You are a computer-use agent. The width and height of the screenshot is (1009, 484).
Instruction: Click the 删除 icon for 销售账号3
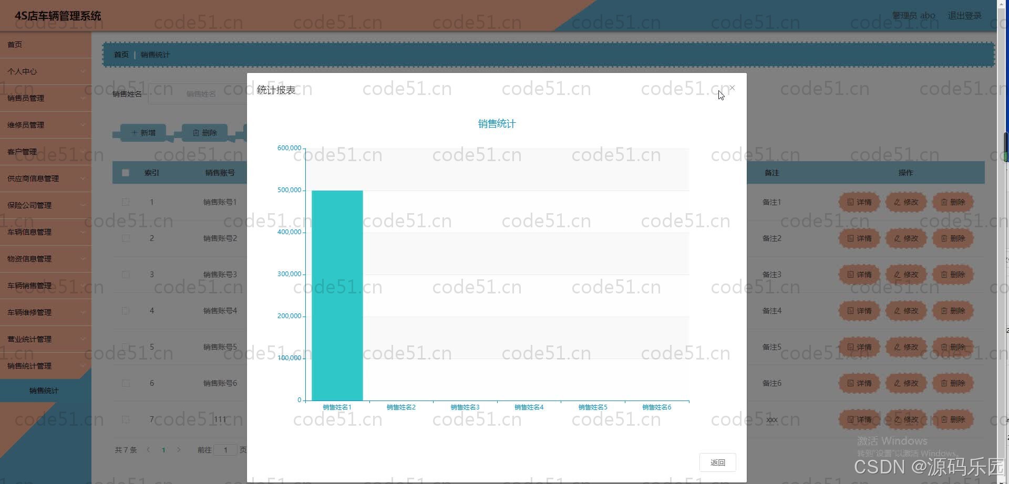(953, 274)
